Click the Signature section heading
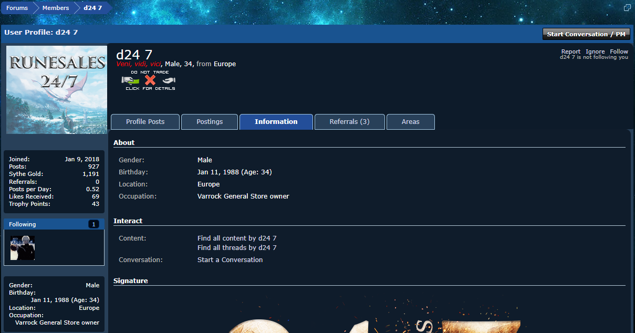635x333 pixels. (131, 281)
